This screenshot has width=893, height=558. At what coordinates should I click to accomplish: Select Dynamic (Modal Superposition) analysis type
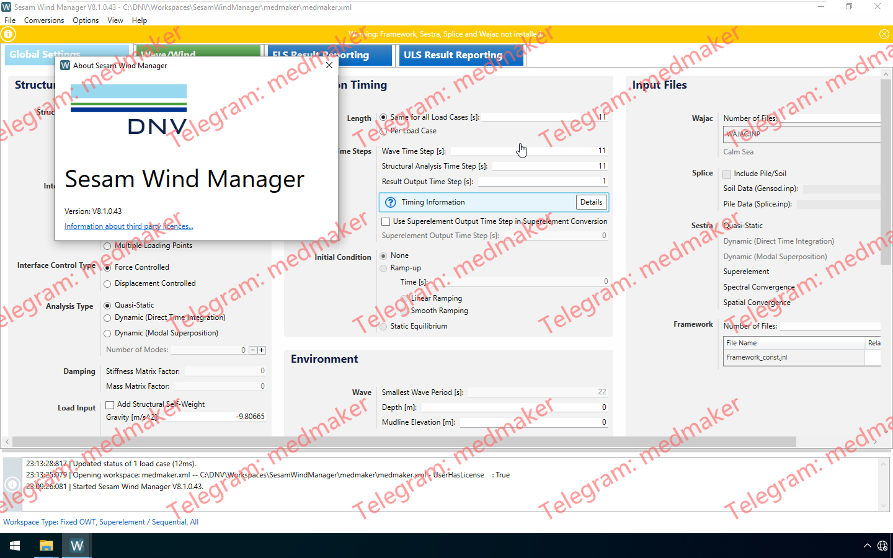point(107,333)
